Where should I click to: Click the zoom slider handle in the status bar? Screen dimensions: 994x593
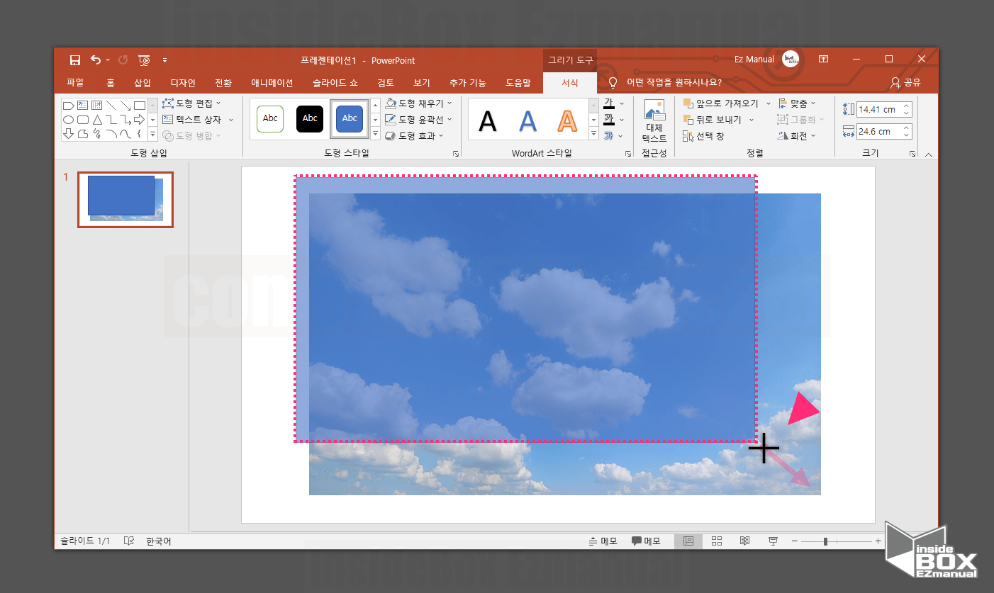[x=825, y=541]
